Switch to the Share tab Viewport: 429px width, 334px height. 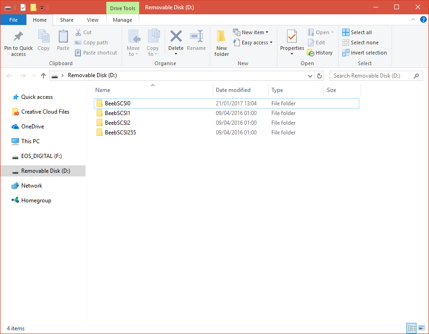[x=67, y=20]
